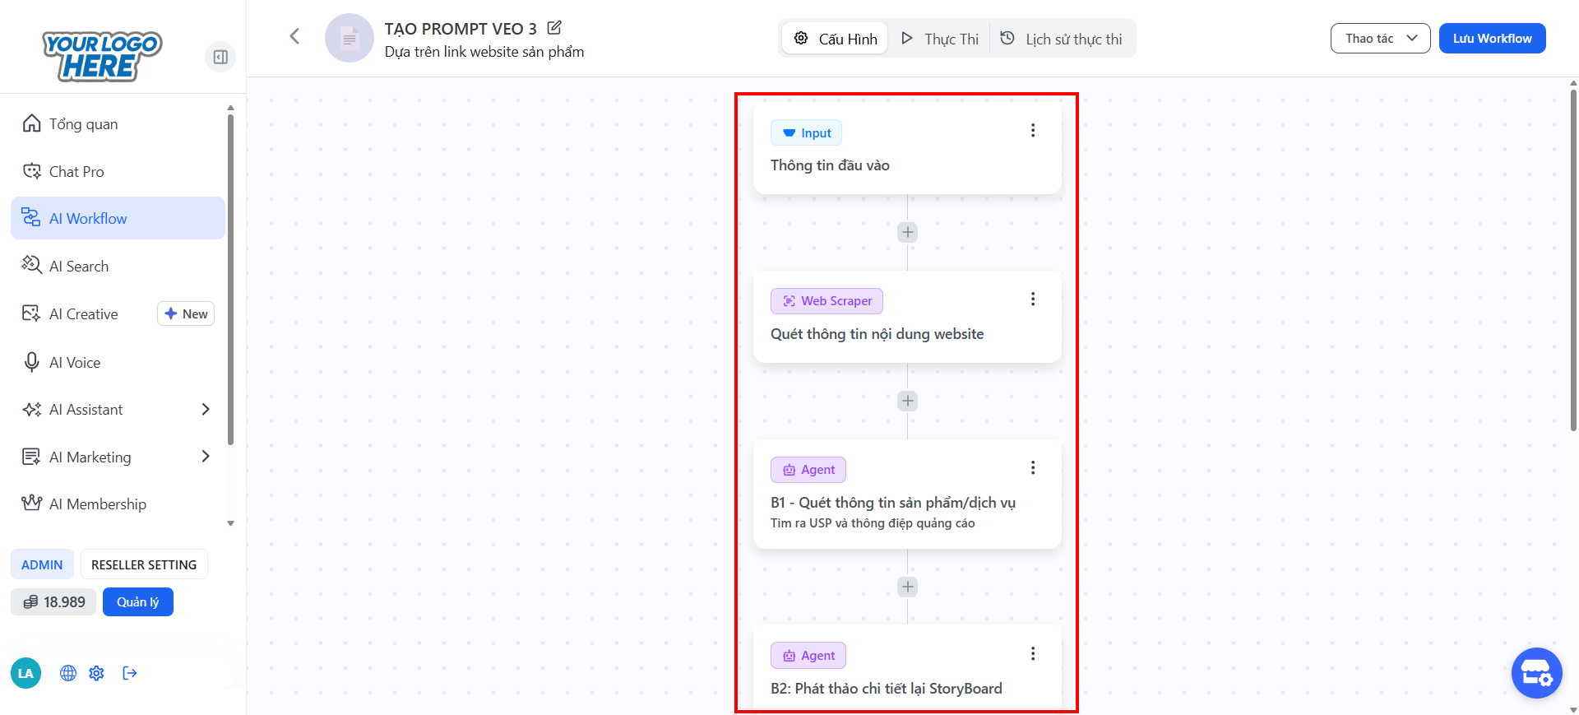Screen dimensions: 1579x715
Task: Open AI Voice from the sidebar
Action: [x=75, y=363]
